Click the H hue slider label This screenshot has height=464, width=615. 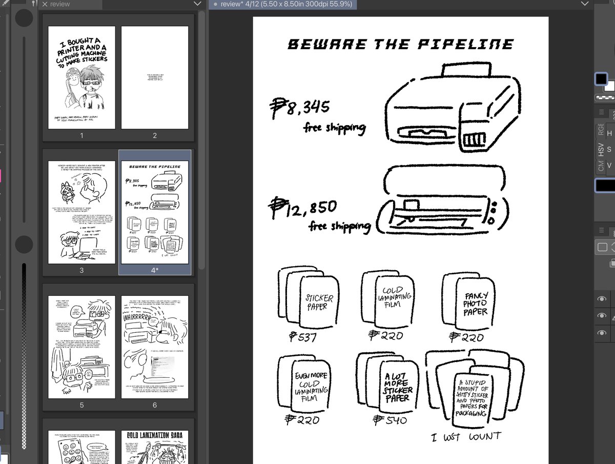(x=609, y=133)
